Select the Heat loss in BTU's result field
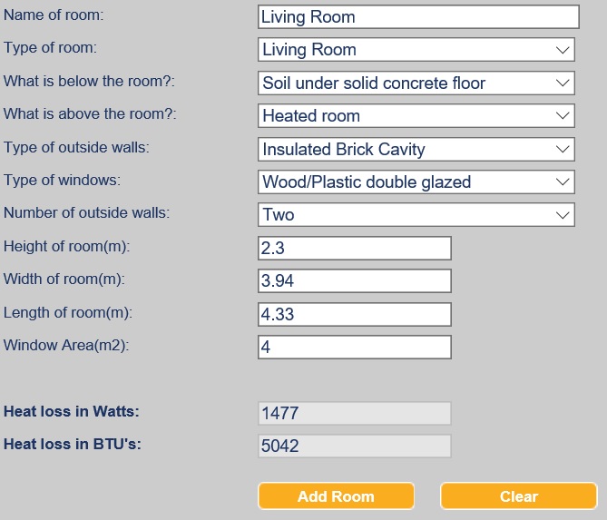This screenshot has height=520, width=607. pos(354,446)
